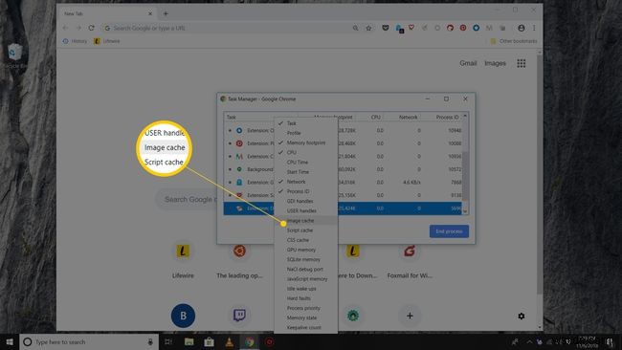Choose SQLite memory in the context menu
This screenshot has width=622, height=350.
306,259
